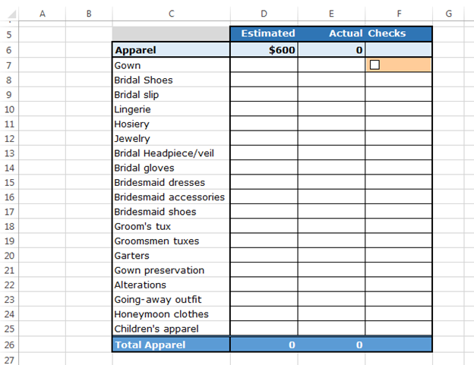Select the Children's apparel cell

171,329
